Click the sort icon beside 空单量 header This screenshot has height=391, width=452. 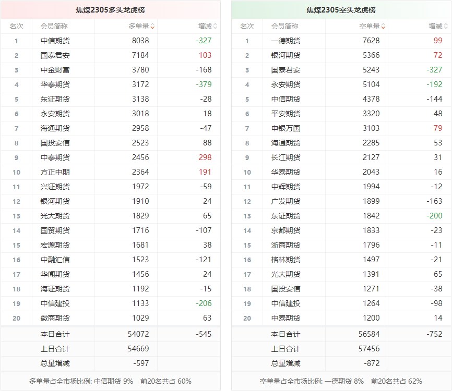(383, 26)
